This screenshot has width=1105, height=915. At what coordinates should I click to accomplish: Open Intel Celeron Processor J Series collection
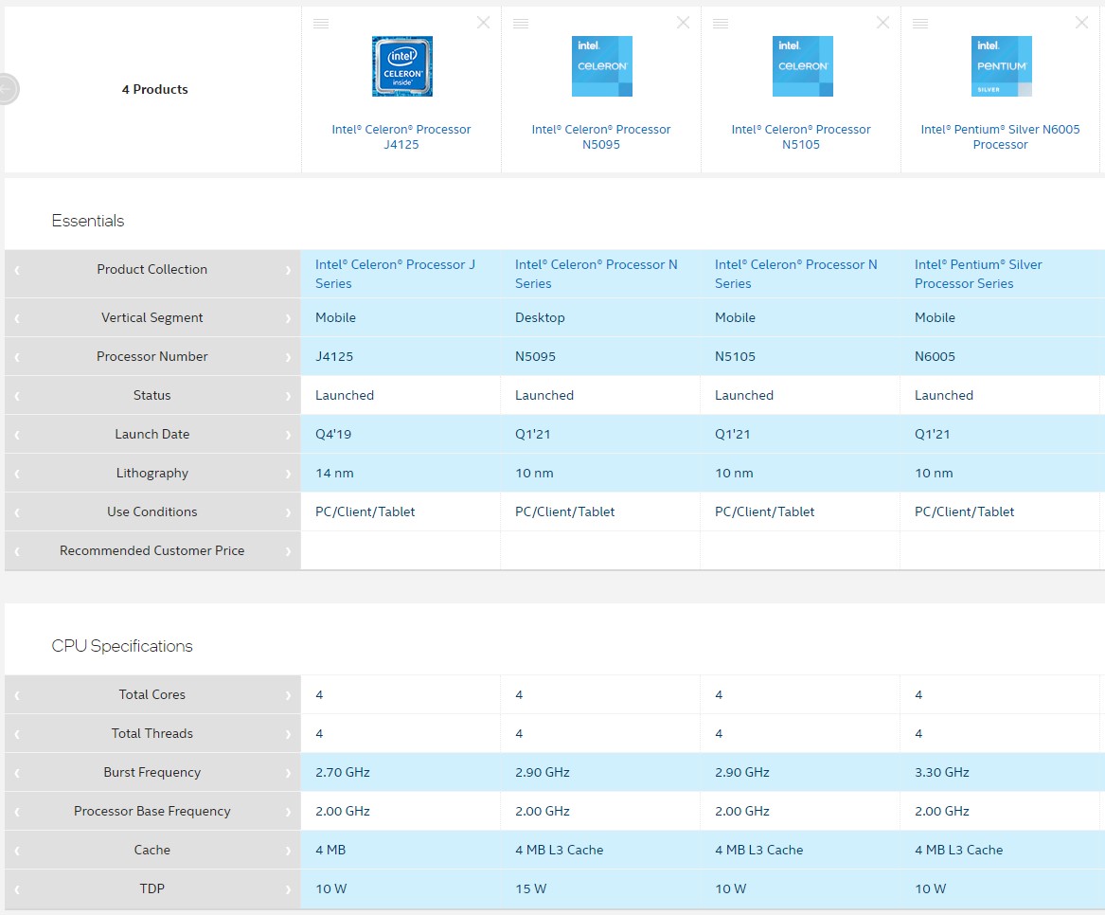tap(395, 274)
